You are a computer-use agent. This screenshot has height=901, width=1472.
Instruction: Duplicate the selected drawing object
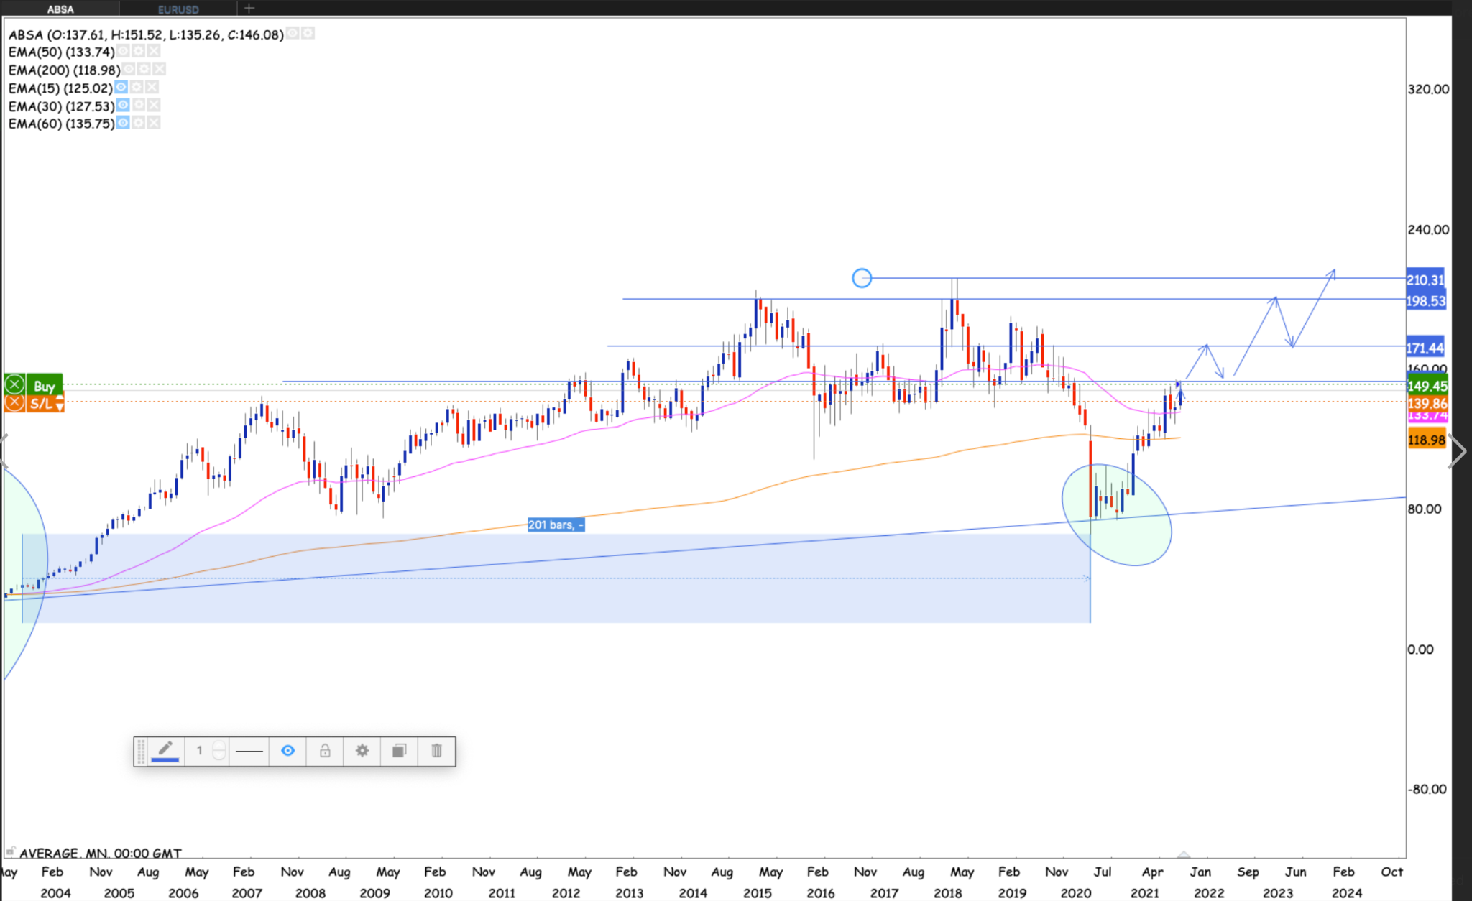pos(399,751)
